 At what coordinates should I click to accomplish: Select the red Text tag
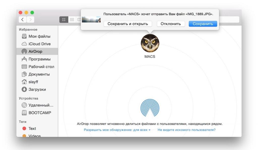click(x=37, y=128)
